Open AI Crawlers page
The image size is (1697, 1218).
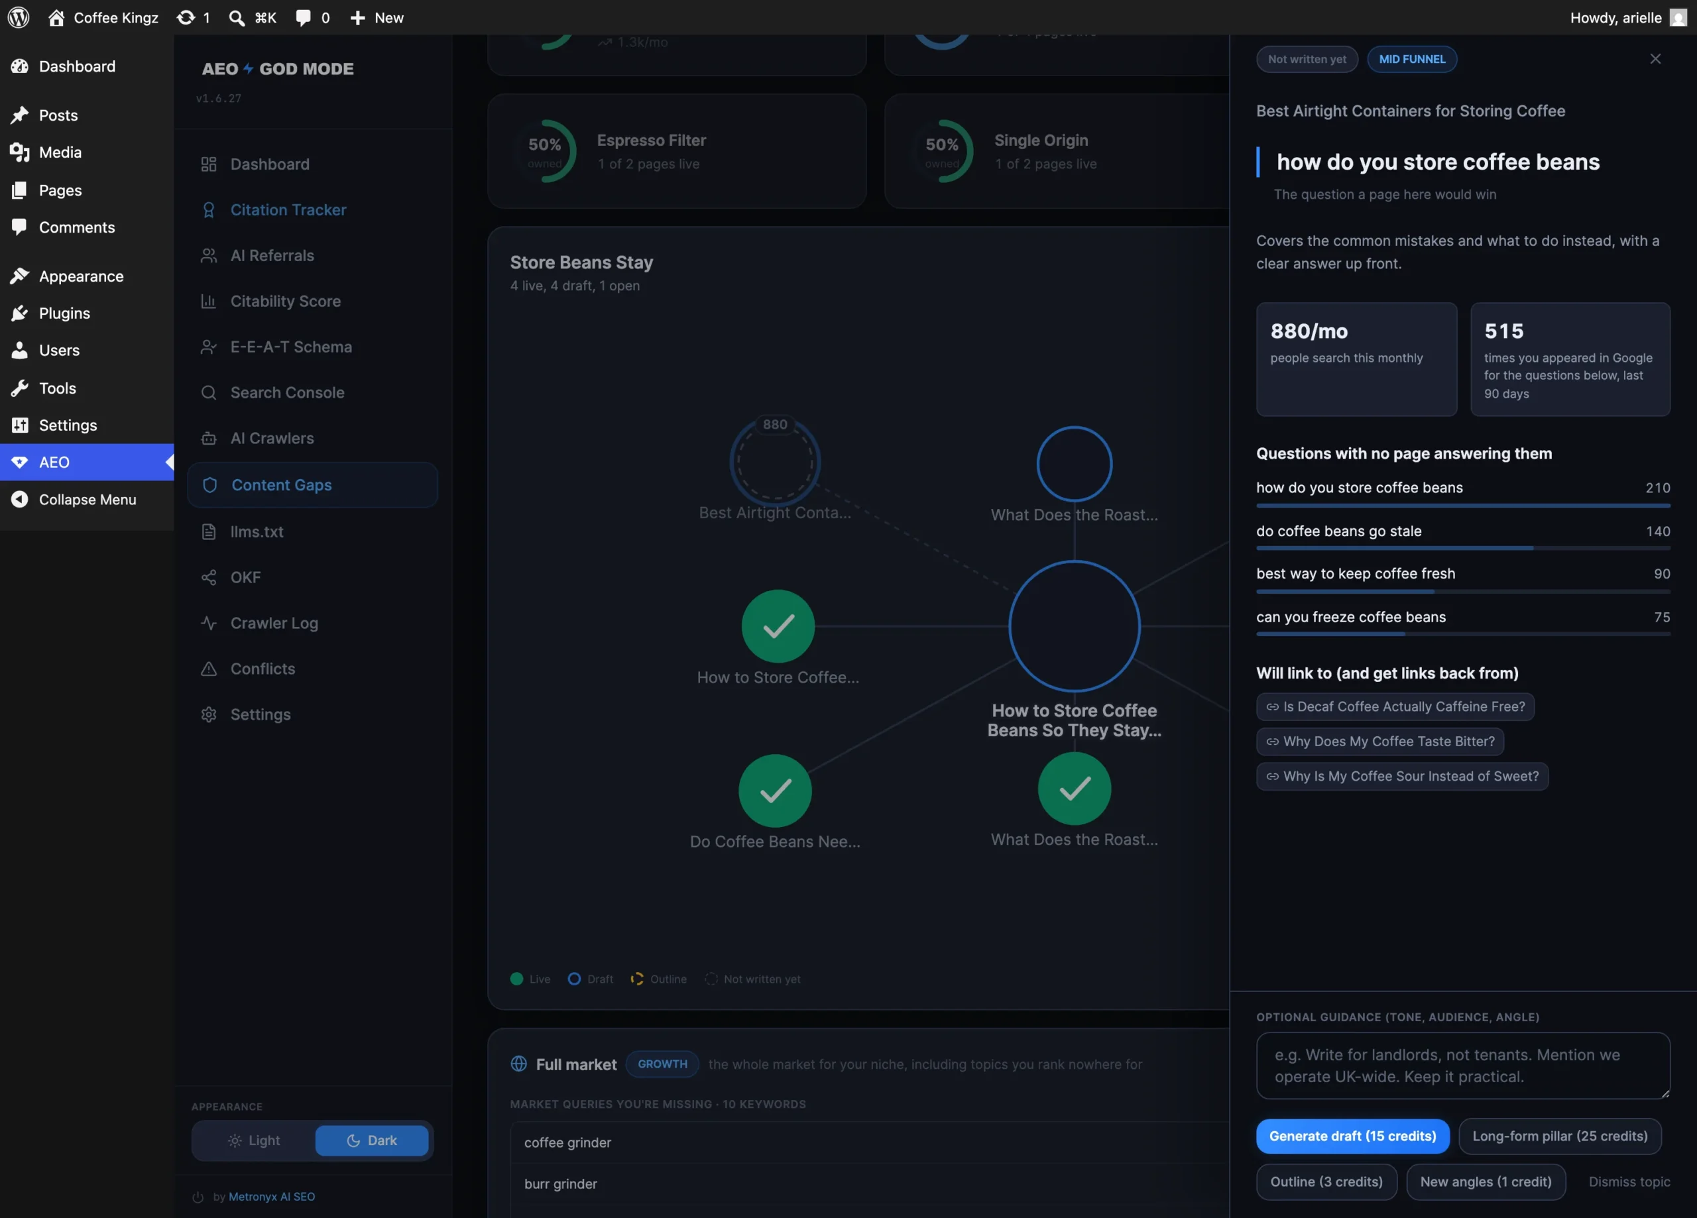click(312, 437)
